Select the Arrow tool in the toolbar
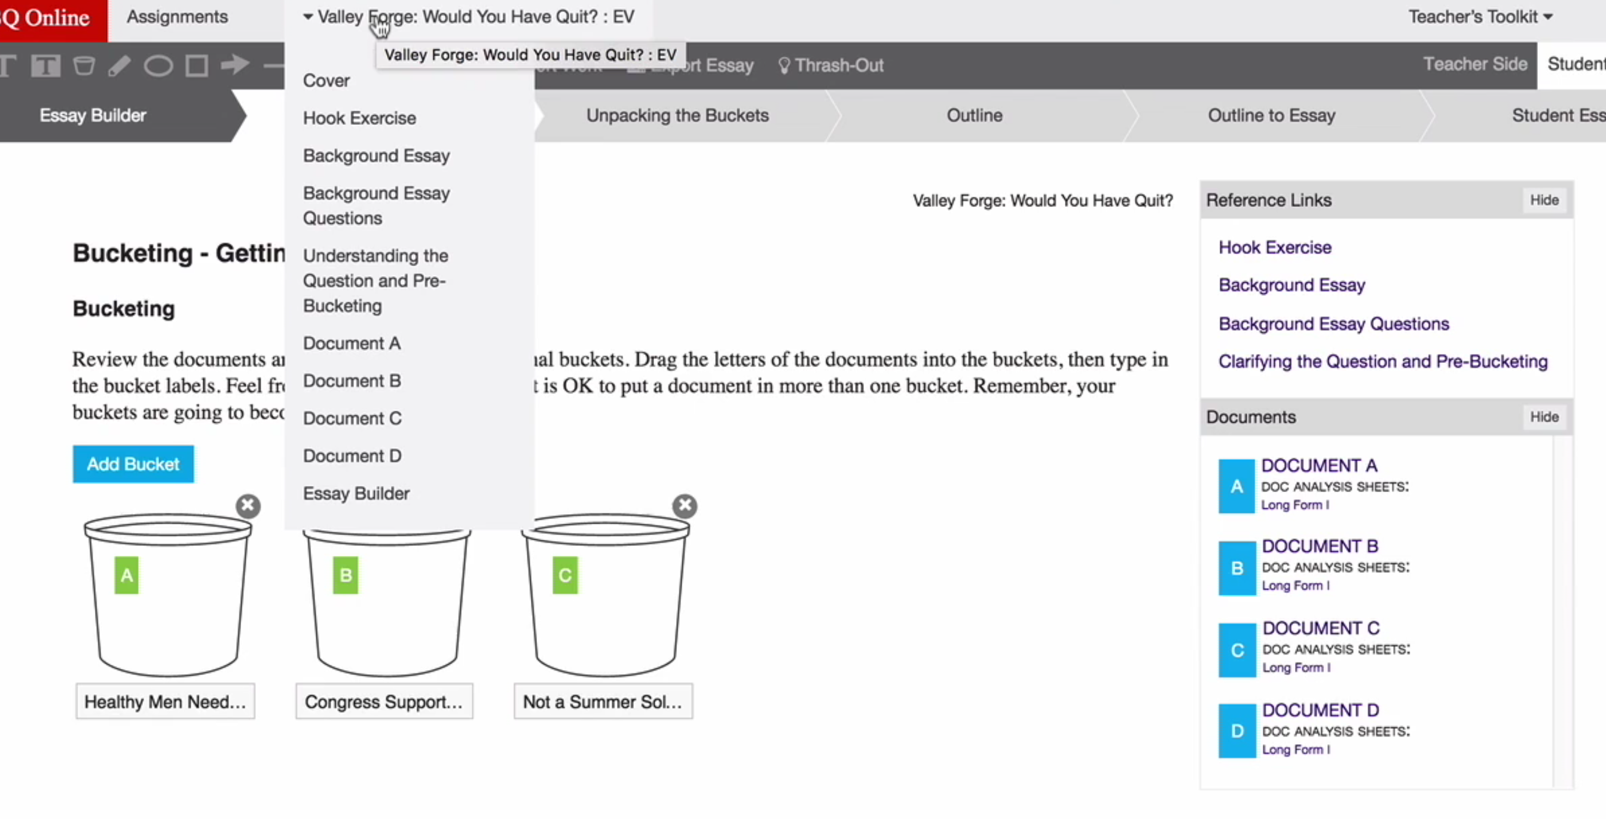 234,65
